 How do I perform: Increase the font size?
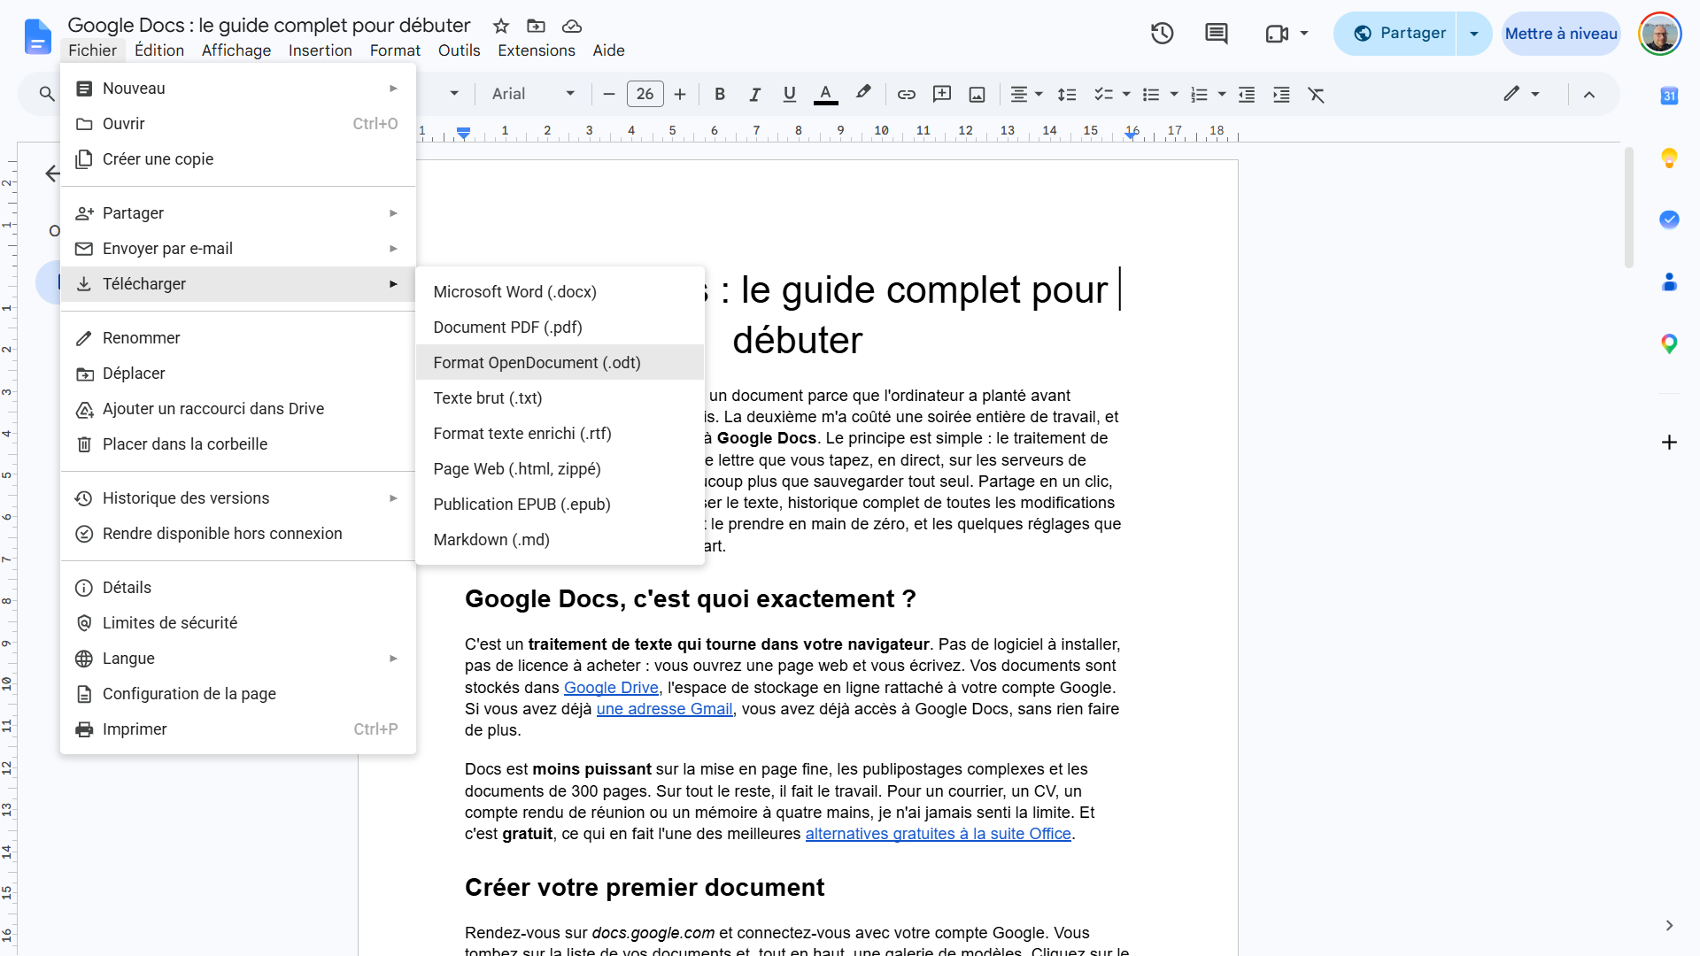coord(680,94)
